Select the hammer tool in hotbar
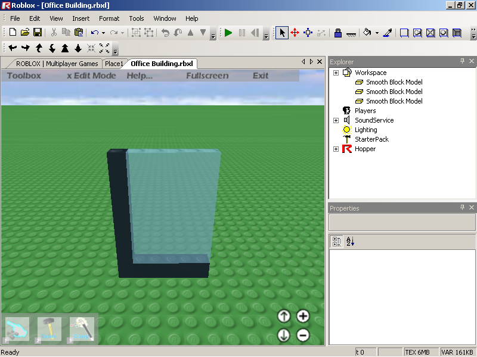477x357 pixels. coord(49,329)
